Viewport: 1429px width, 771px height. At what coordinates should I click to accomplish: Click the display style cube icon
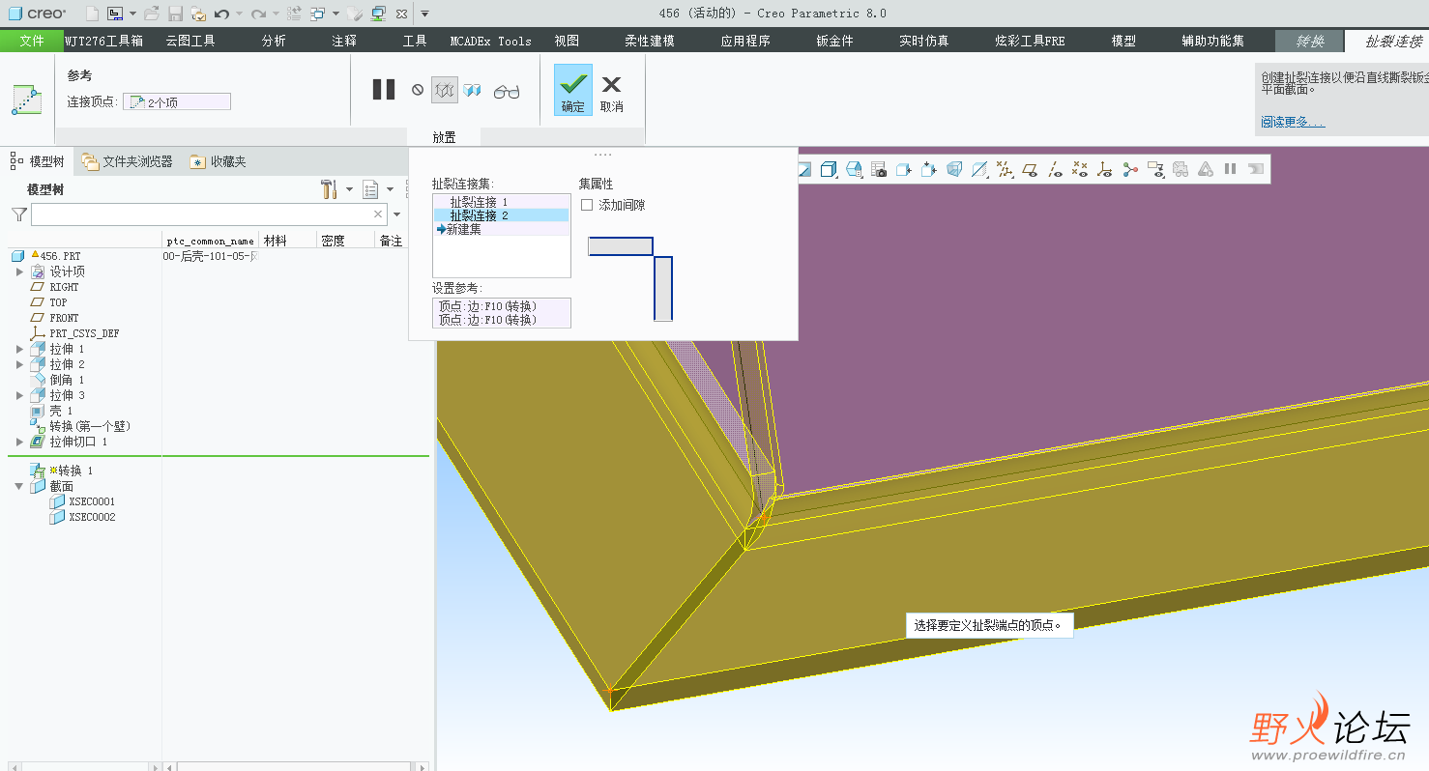click(829, 170)
